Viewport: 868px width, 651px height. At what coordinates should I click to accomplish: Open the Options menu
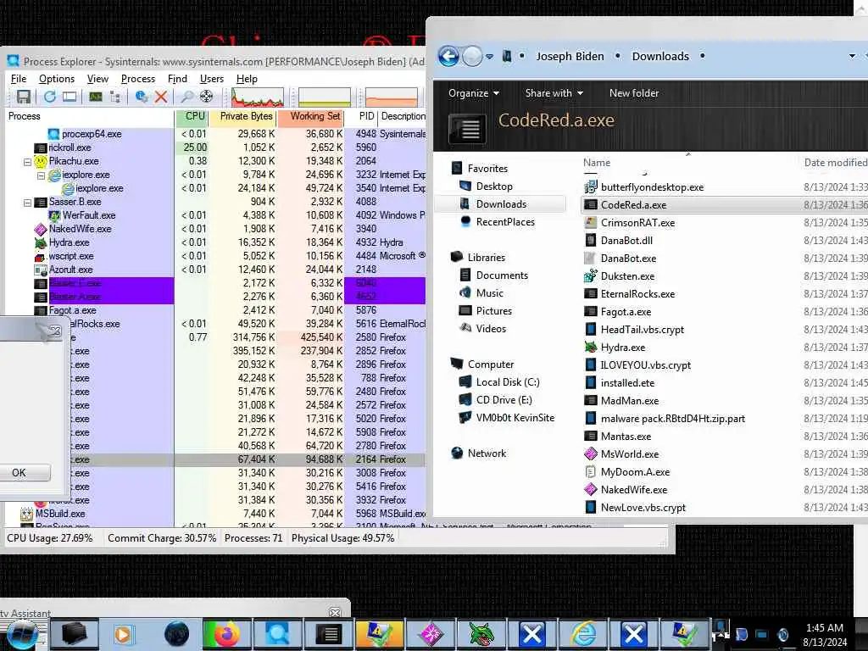point(57,79)
